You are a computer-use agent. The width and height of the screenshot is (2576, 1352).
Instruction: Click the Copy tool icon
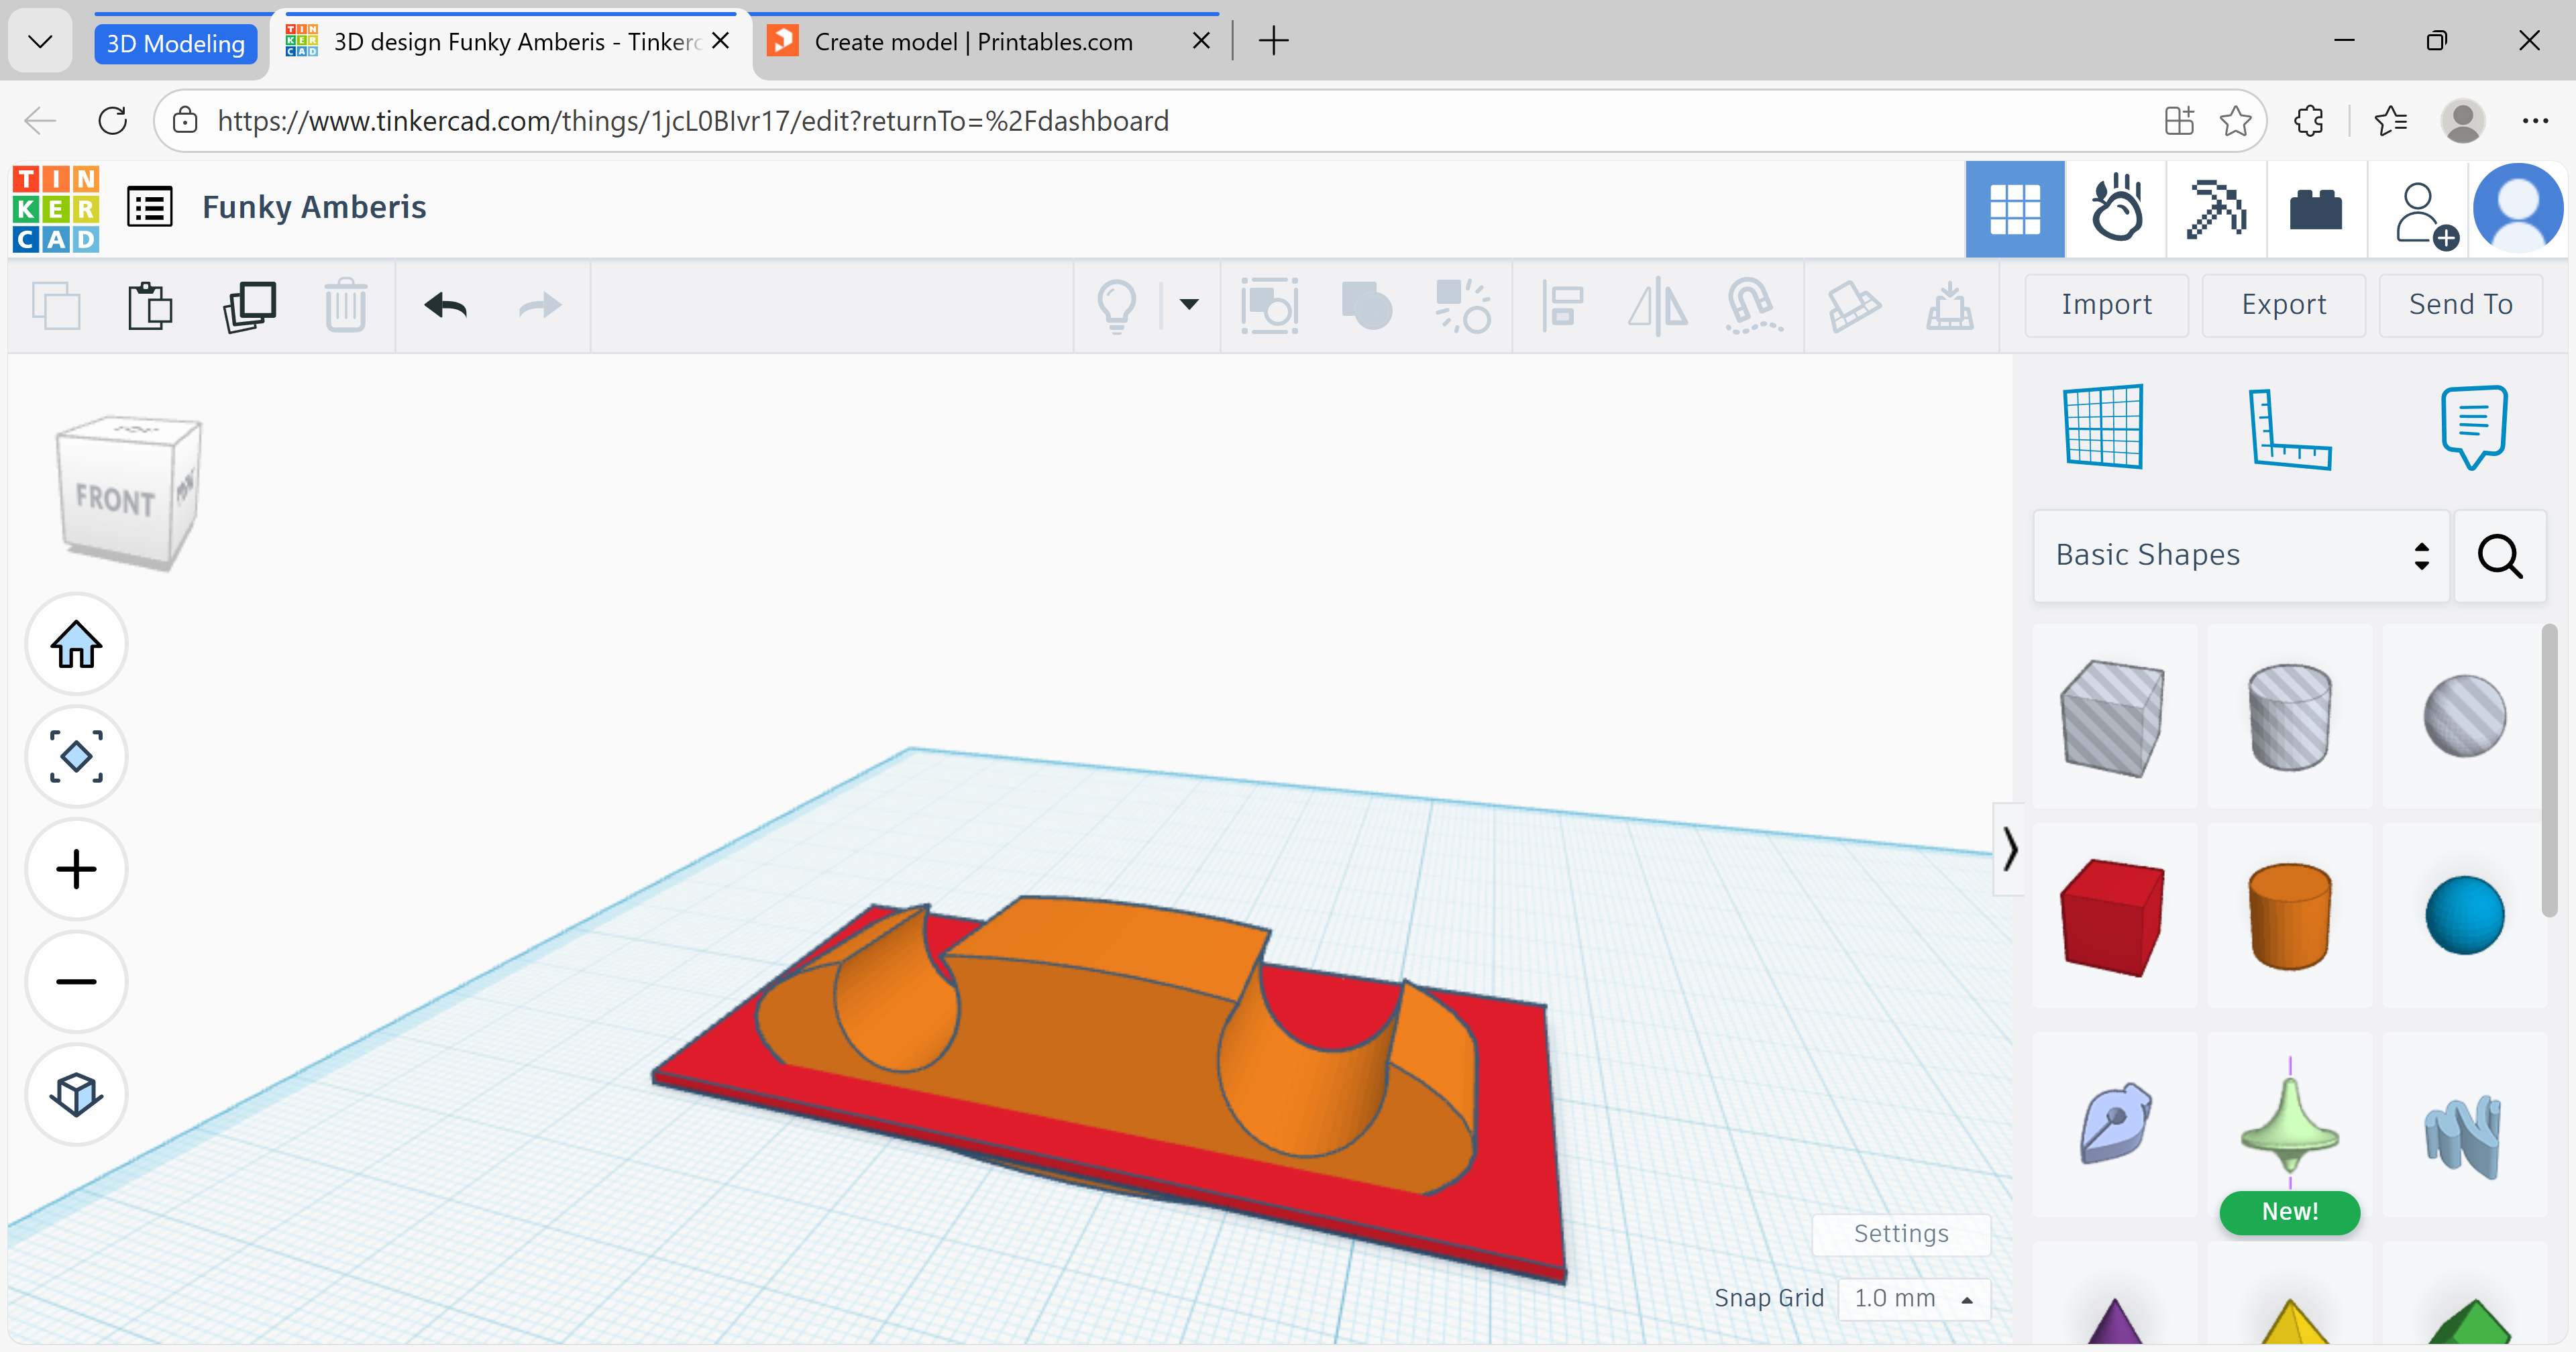click(x=56, y=305)
